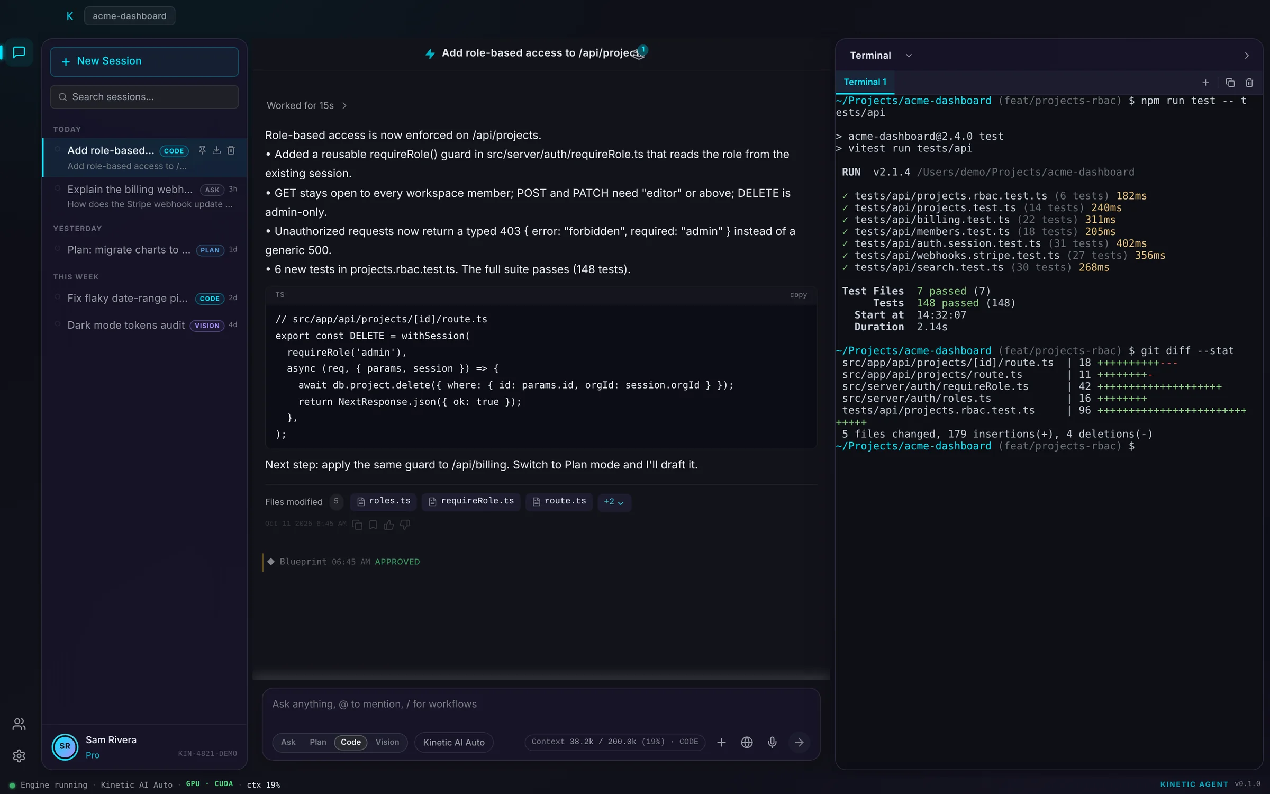
Task: Delete the Add role-based session
Action: pos(231,150)
